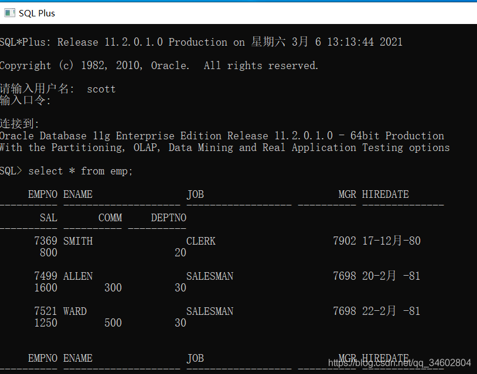477x374 pixels.
Task: Click employee number 7499
Action: pos(46,276)
